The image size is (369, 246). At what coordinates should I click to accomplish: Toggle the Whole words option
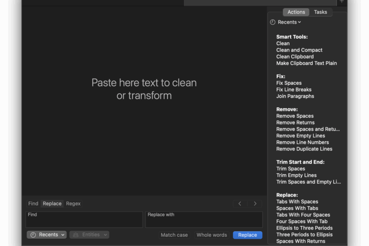click(x=211, y=235)
